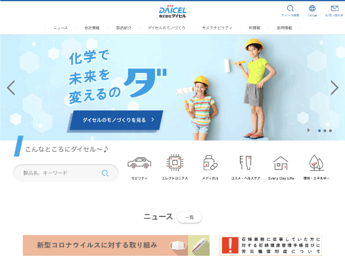Go to next carousel slide arrow
345x263 pixels.
tap(334, 87)
